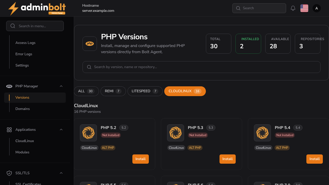
Task: Focus the Search in menu field
Action: pos(35,26)
